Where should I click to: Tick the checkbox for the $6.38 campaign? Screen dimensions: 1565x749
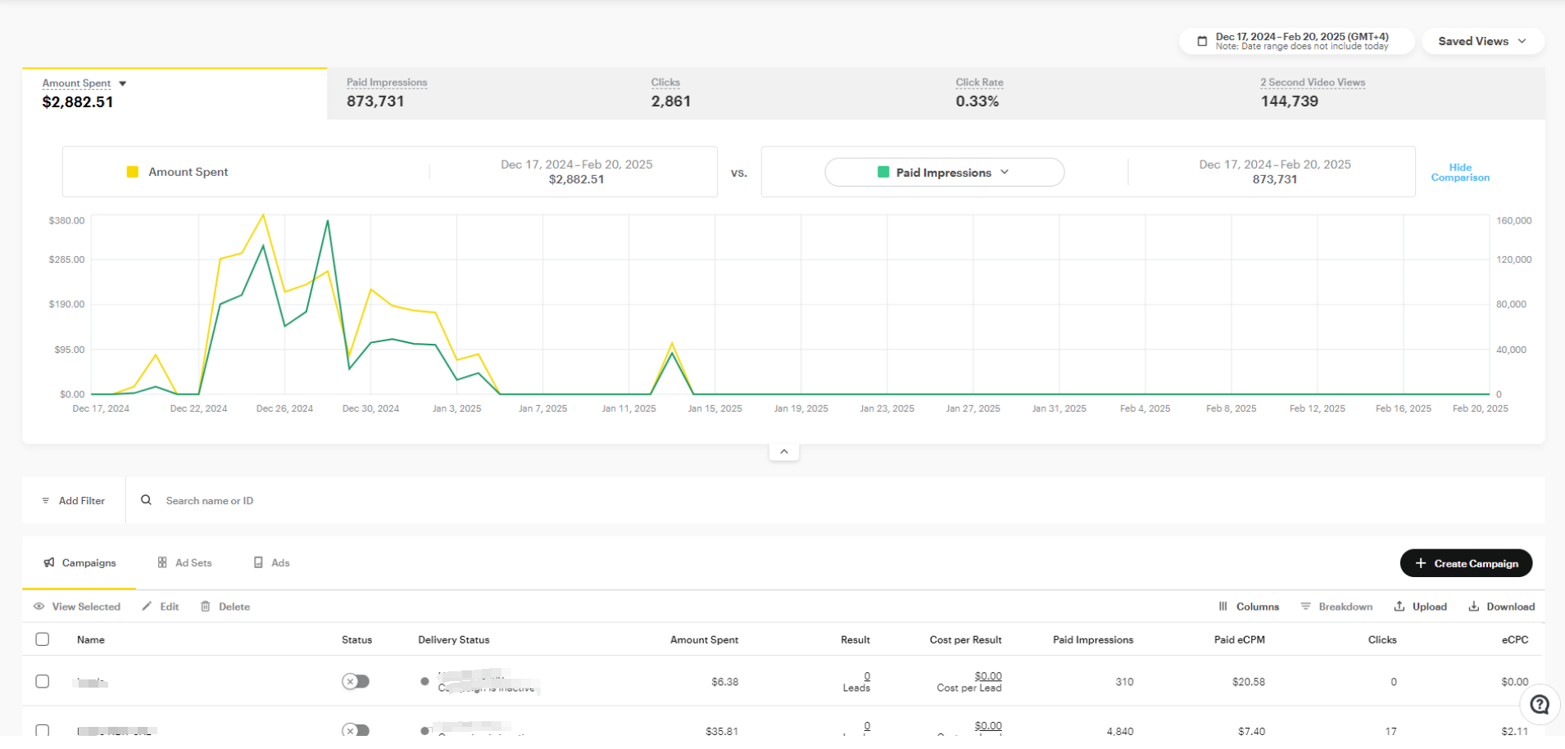[43, 681]
